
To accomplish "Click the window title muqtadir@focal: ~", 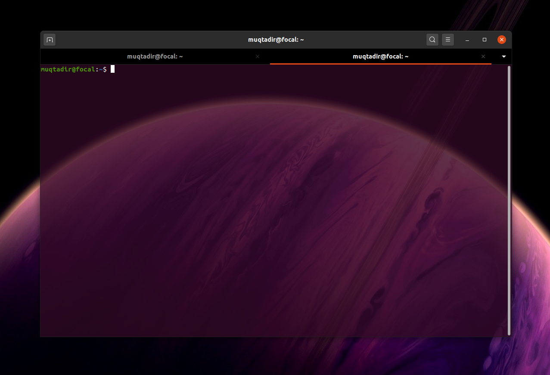I will 276,40.
